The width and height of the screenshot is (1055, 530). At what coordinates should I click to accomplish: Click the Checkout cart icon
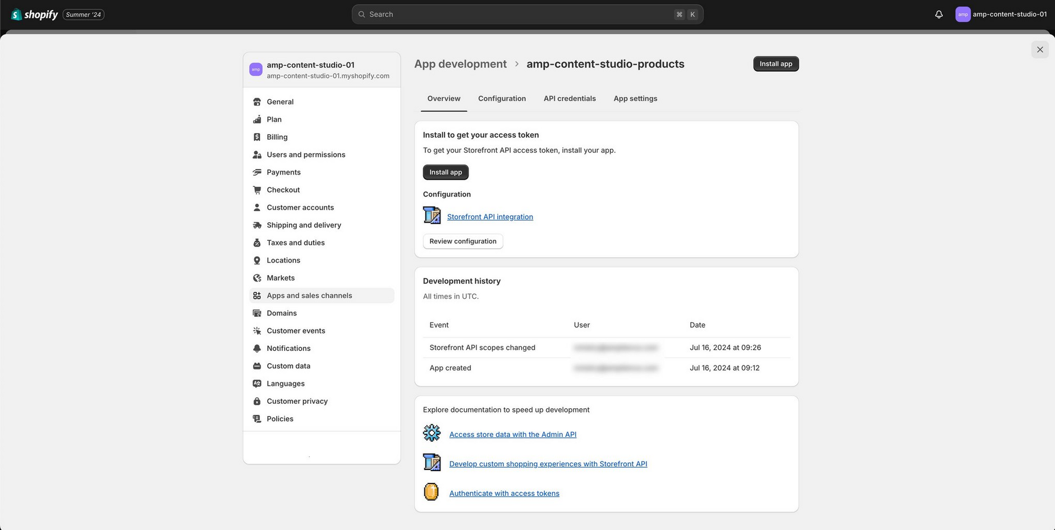(257, 190)
